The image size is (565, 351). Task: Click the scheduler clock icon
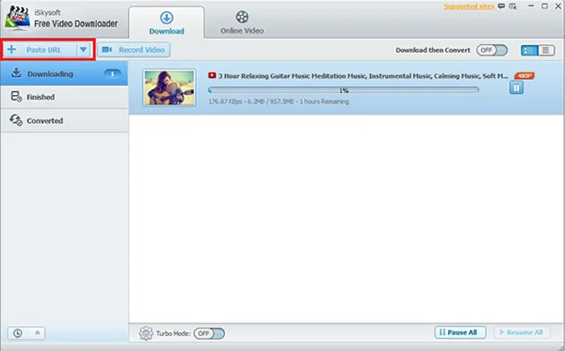click(x=18, y=333)
